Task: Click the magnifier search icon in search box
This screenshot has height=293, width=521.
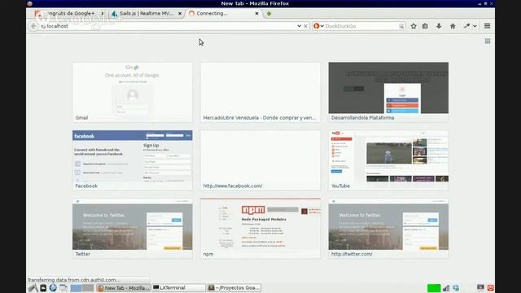Action: (x=401, y=26)
